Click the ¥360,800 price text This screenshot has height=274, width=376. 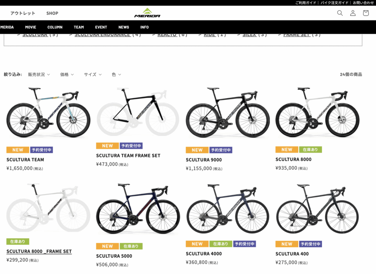click(x=197, y=262)
